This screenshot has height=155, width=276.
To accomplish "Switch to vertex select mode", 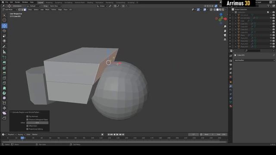I will tap(20, 9).
